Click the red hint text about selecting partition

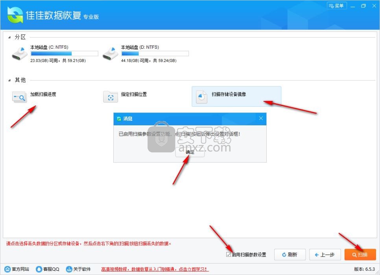(89, 244)
